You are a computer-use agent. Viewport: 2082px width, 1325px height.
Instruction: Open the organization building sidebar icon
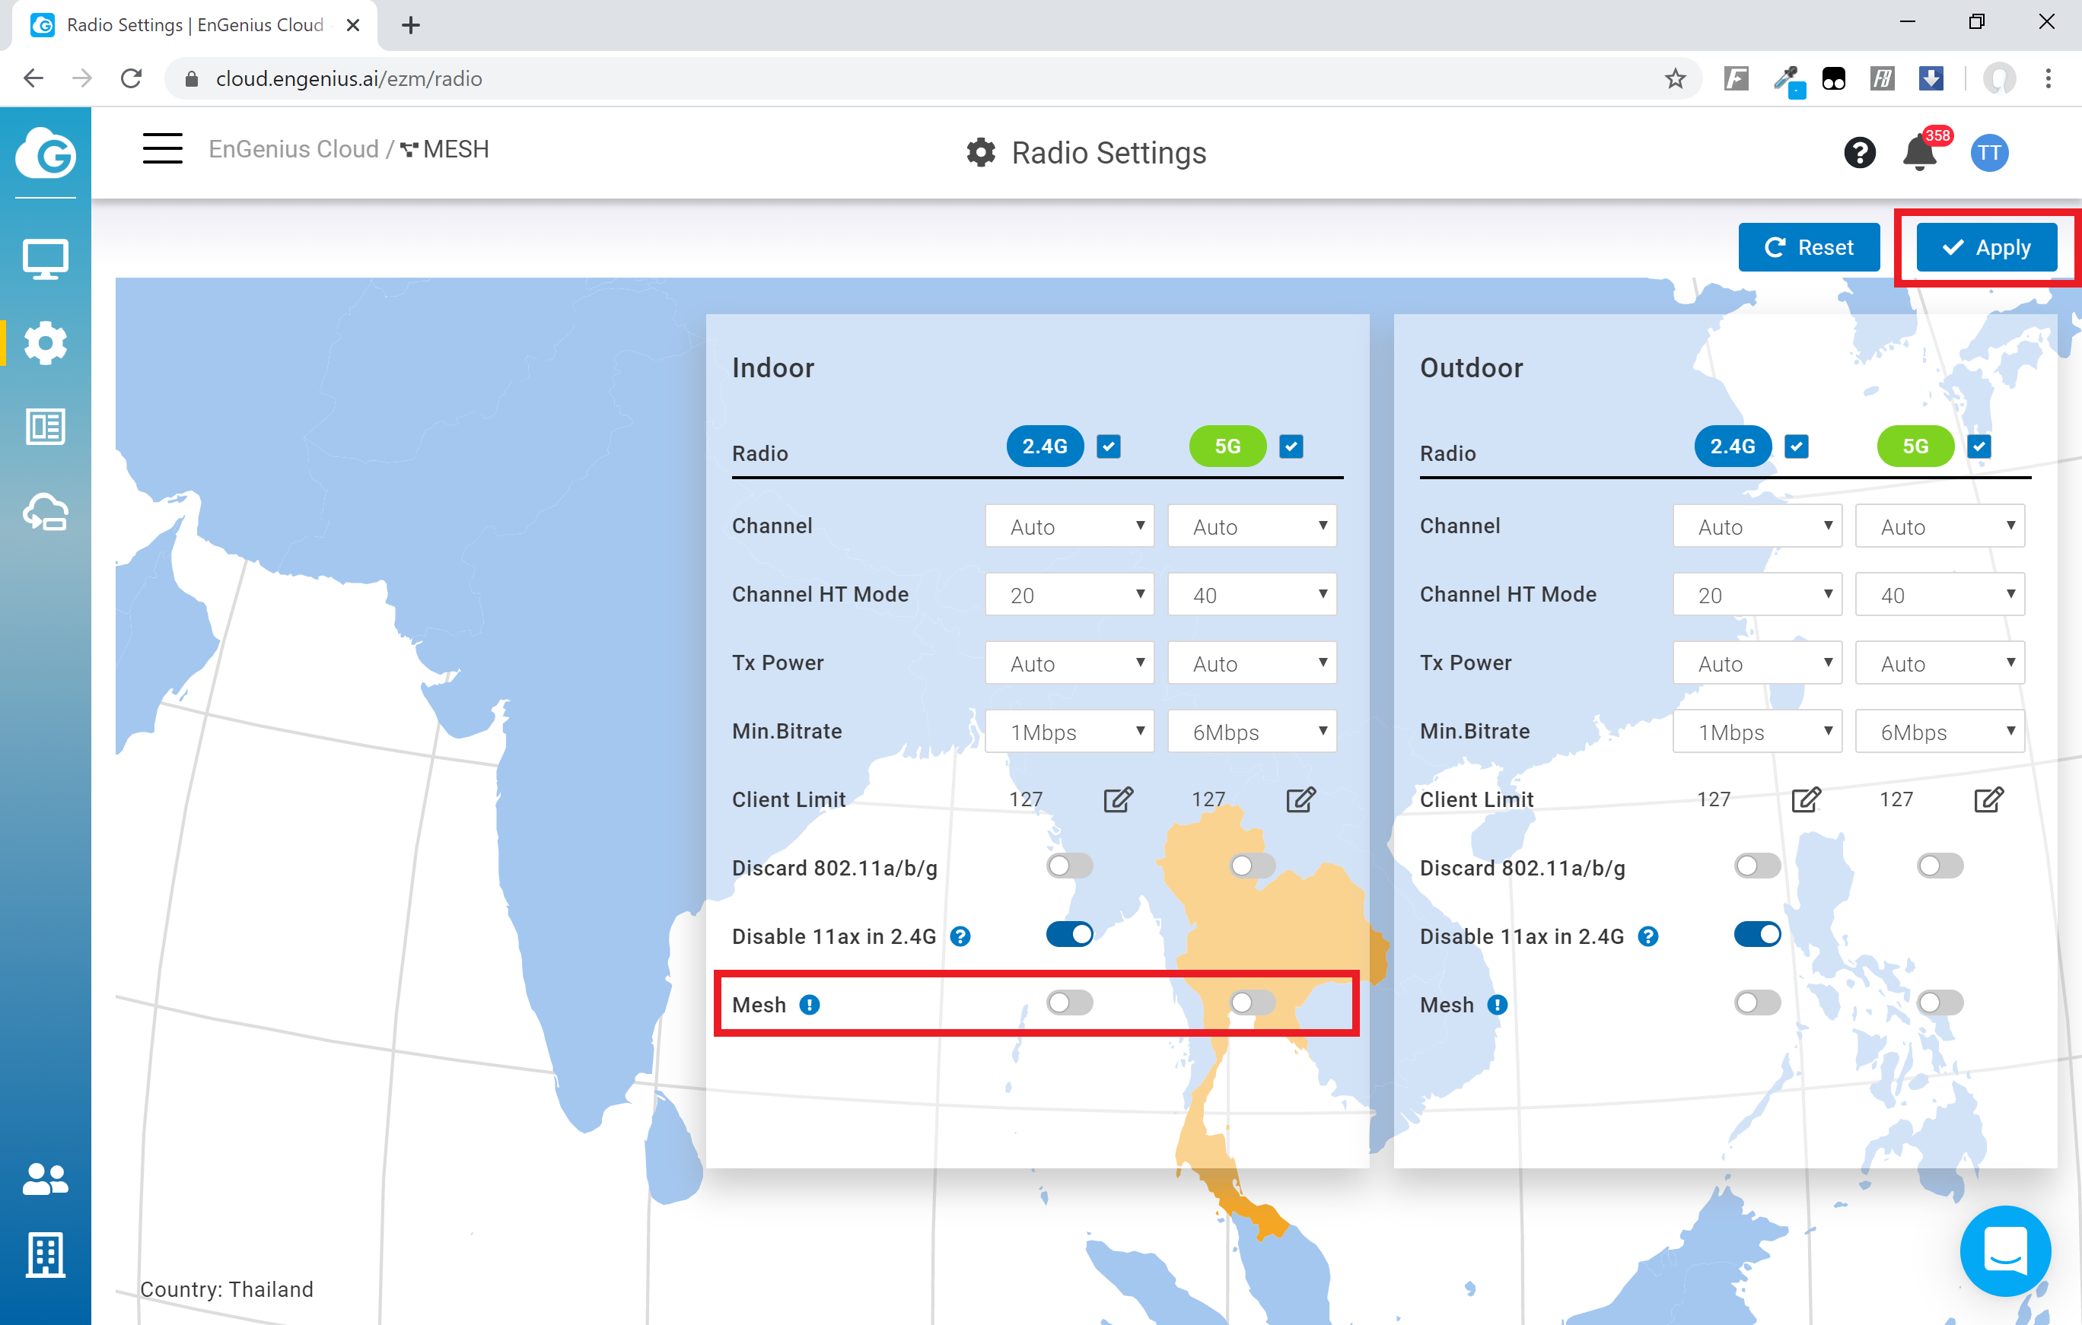coord(45,1254)
